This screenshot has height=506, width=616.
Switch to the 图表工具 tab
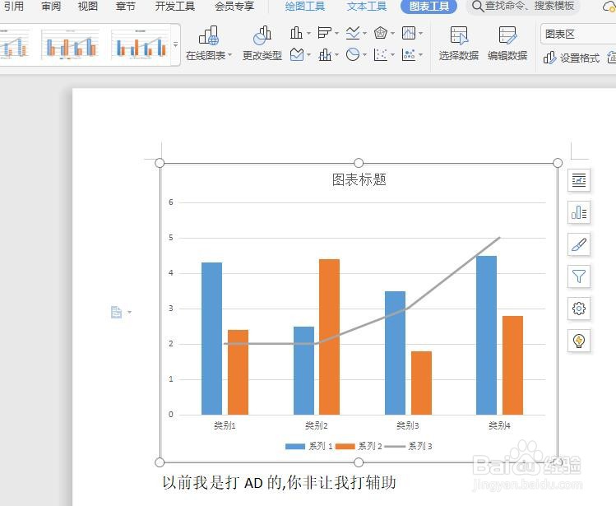(x=429, y=6)
